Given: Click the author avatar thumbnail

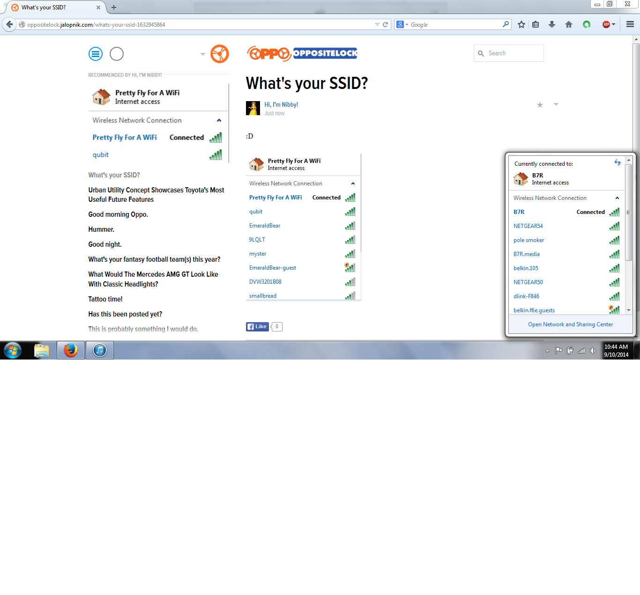Looking at the screenshot, I should click(253, 108).
